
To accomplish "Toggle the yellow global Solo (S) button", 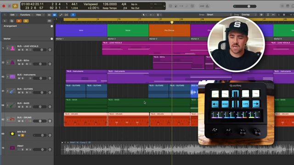I will tap(26, 21).
